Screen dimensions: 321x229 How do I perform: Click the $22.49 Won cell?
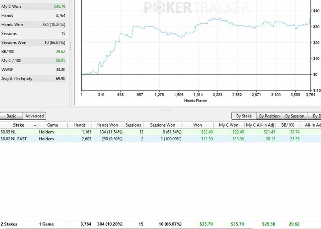(207, 132)
